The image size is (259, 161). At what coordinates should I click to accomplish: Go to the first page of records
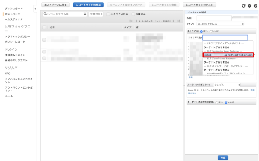pos(131,21)
